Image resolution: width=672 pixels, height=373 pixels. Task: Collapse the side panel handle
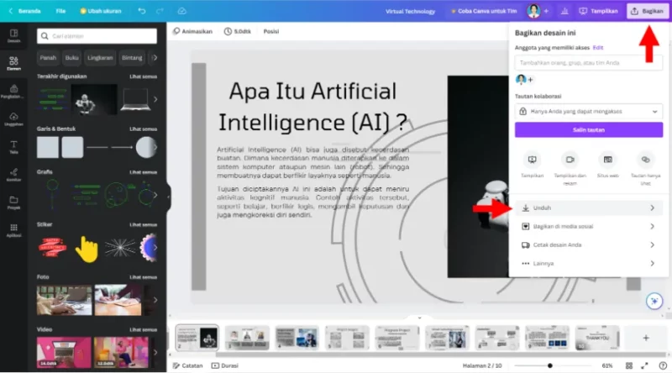pyautogui.click(x=169, y=197)
